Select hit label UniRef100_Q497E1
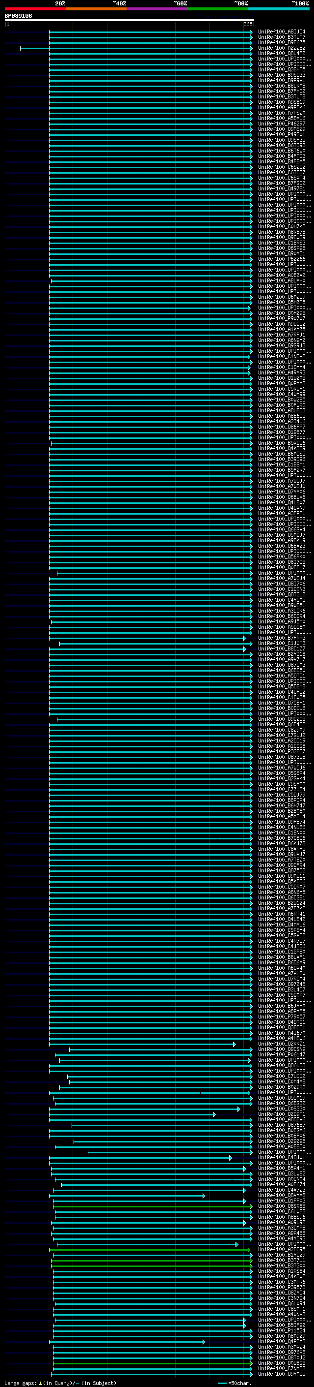 tap(282, 189)
